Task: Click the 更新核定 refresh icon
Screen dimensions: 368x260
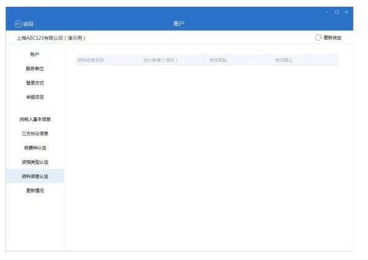Action: (x=318, y=38)
